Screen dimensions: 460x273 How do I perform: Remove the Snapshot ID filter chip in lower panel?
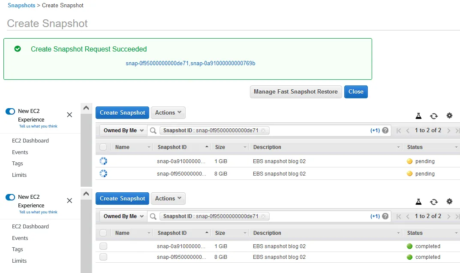coord(263,216)
